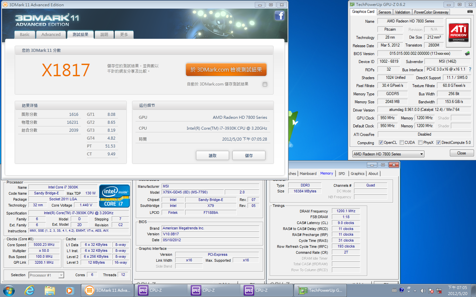The width and height of the screenshot is (476, 297).
Task: Click the Facebook icon in 3DMark 11
Action: 280,16
